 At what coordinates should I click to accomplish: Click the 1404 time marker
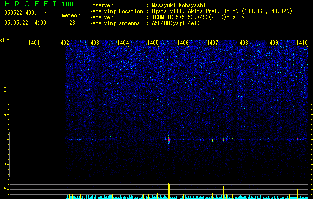pos(123,43)
